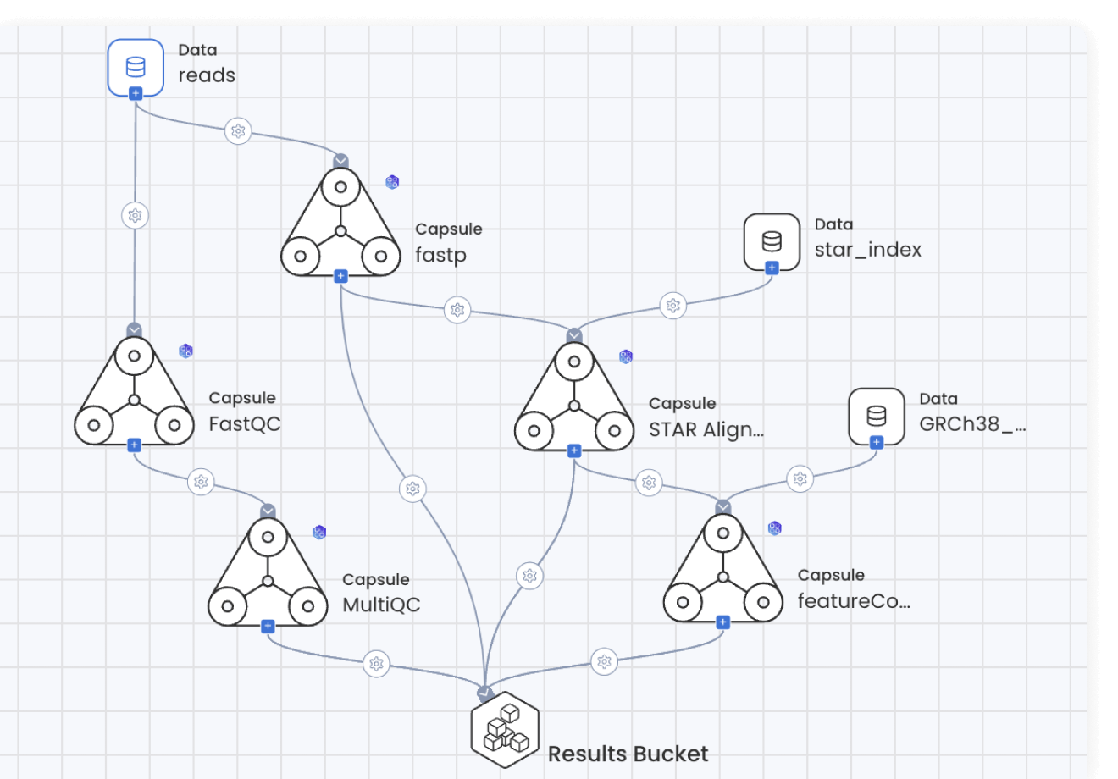Click the 'FastQC' capsule label

(245, 424)
